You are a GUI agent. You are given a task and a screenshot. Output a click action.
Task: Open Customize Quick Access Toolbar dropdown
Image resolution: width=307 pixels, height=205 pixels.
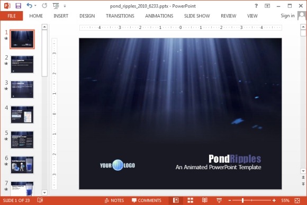click(x=65, y=6)
